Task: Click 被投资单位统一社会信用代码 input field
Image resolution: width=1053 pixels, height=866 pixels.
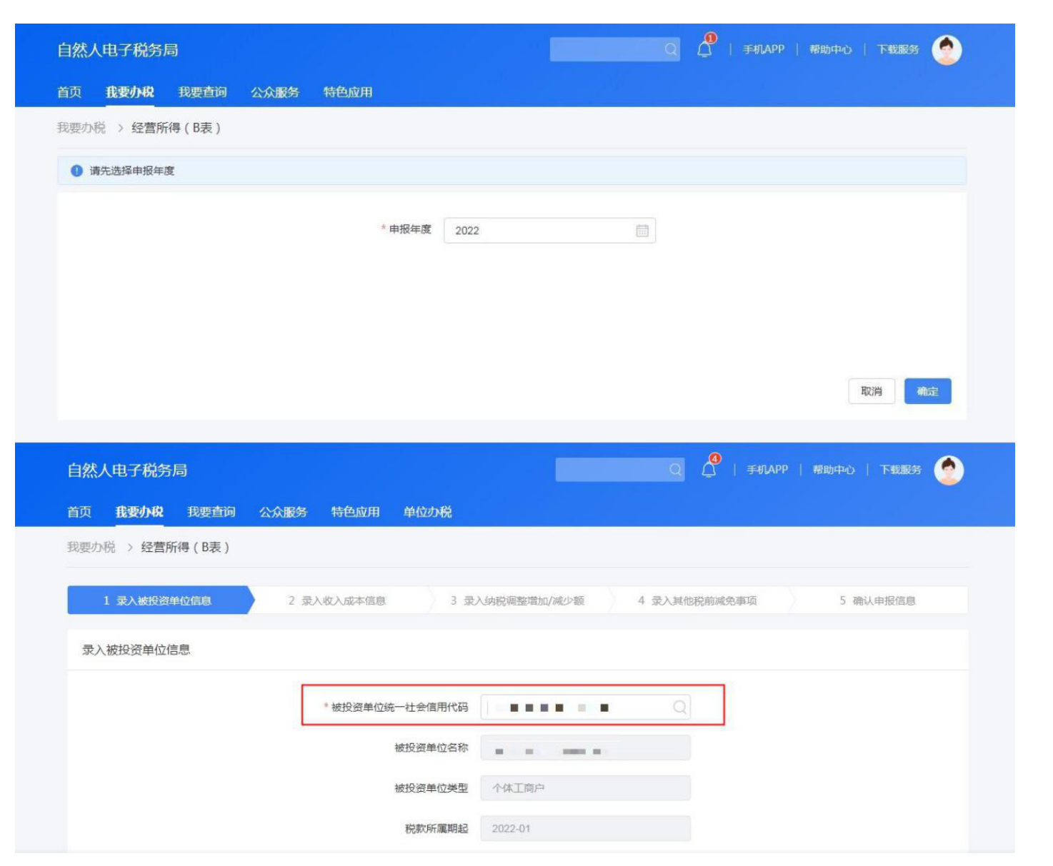Action: (x=585, y=707)
